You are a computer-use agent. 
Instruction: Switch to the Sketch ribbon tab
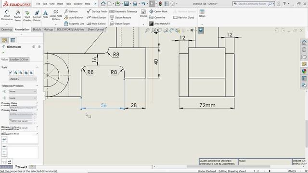pyautogui.click(x=37, y=29)
